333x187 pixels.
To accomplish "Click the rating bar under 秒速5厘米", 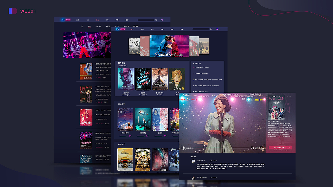I will [x=123, y=136].
